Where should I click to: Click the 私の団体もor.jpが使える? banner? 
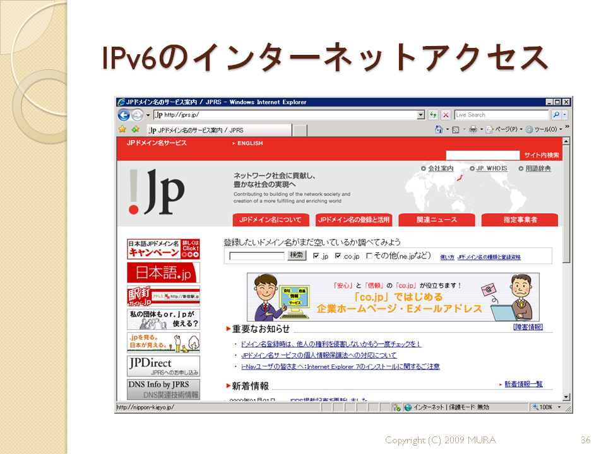(163, 319)
